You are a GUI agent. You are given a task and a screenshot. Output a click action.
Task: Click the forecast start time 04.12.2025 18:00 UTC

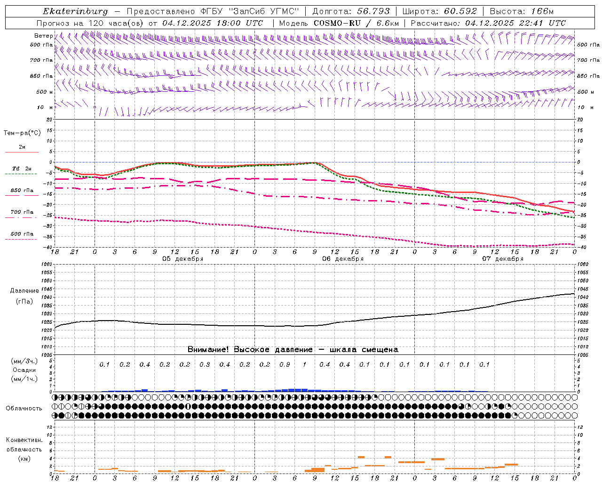[x=213, y=23]
